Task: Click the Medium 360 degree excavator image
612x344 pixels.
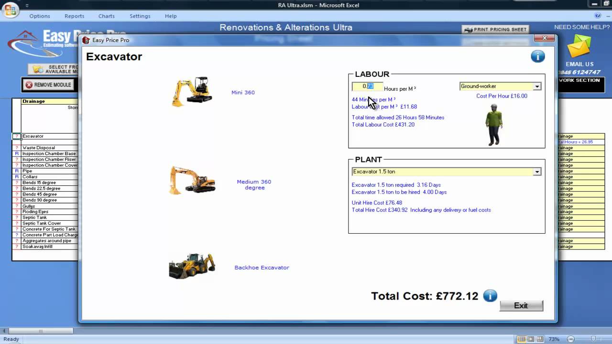Action: coord(192,180)
